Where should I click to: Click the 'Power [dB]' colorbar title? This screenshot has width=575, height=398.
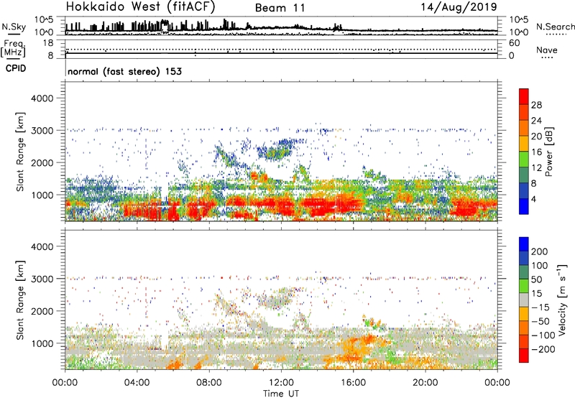pyautogui.click(x=548, y=152)
